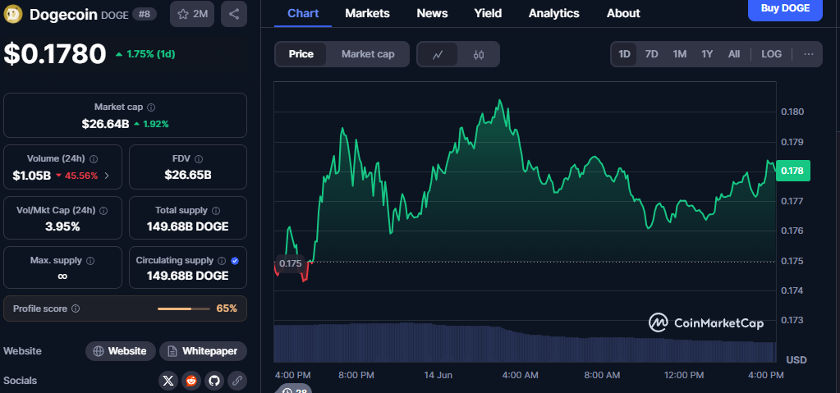Open the Analytics tab
Viewport: 840px width, 393px height.
[554, 13]
